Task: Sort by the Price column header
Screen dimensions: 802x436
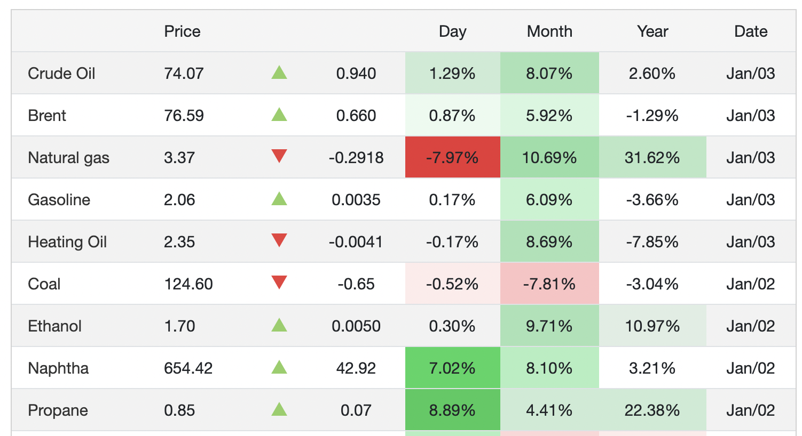Action: (x=182, y=31)
